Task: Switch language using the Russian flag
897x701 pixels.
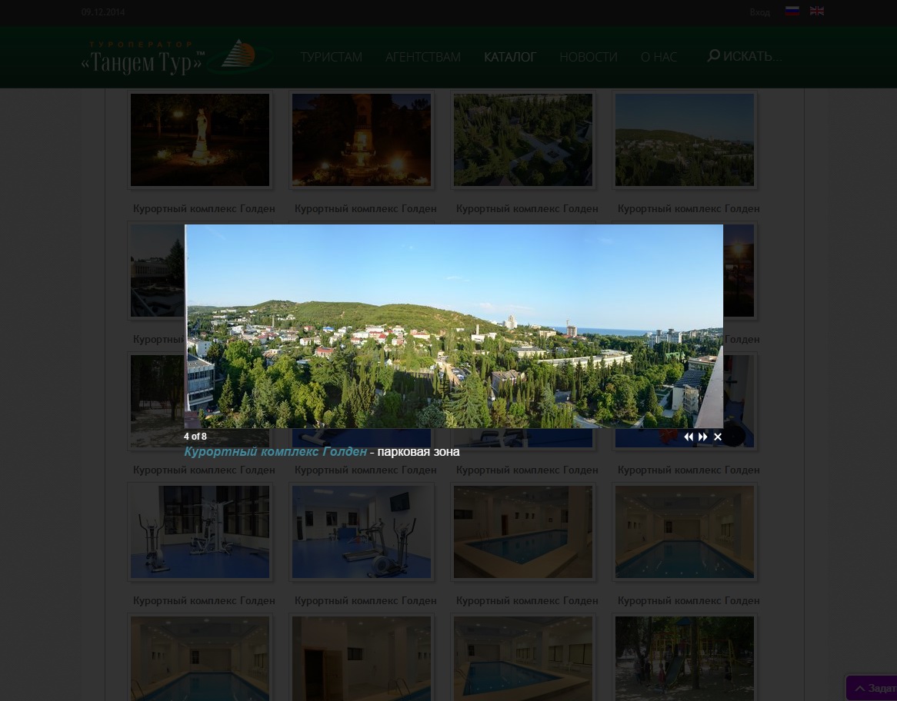Action: click(792, 12)
